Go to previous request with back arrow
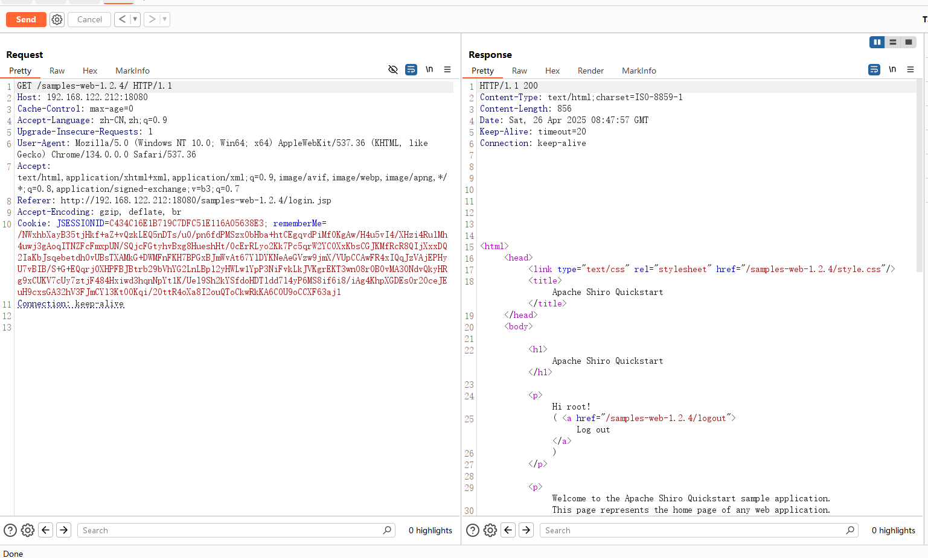Viewport: 928px width, 558px height. pos(123,19)
